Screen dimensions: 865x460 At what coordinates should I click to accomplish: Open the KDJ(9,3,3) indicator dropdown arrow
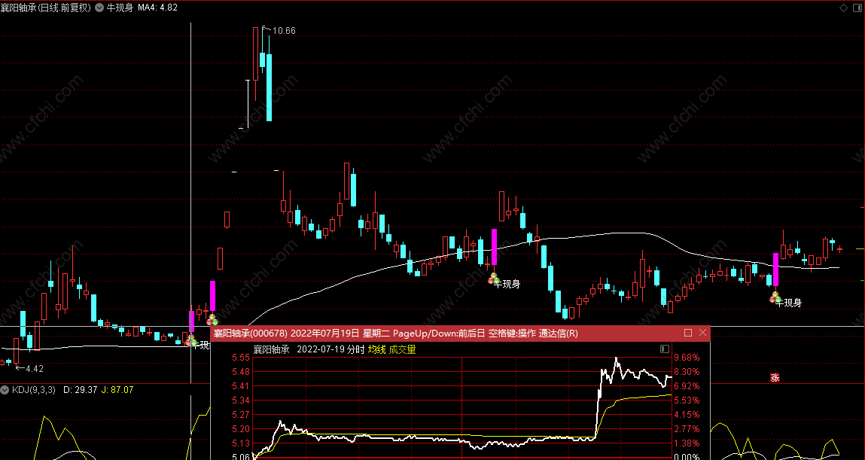[5, 390]
